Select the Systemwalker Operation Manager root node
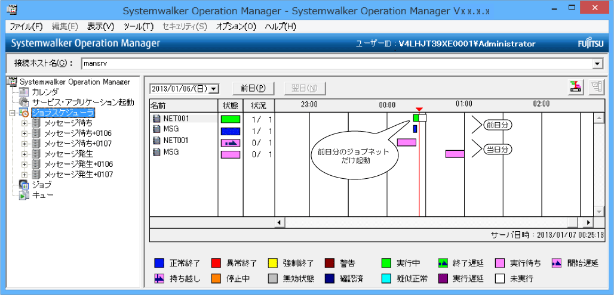Viewport: 614px width, 295px height. [x=75, y=82]
